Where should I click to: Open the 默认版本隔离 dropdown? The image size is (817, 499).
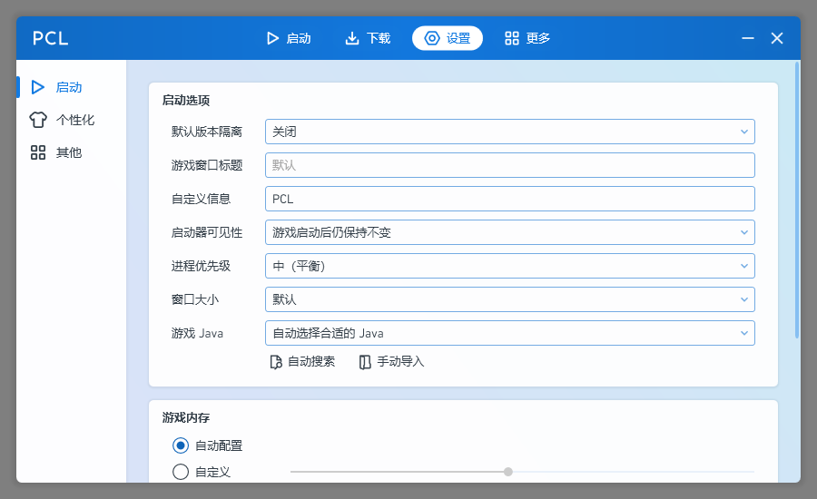(x=509, y=132)
